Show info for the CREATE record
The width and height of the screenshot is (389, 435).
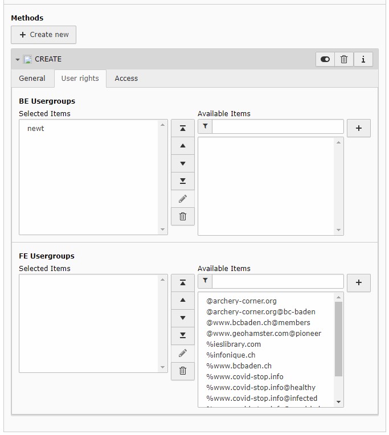363,59
